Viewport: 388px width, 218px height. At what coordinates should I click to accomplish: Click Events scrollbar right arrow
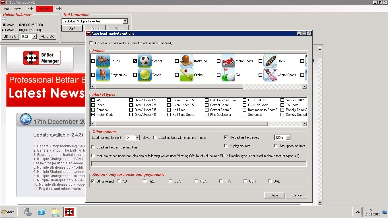(x=305, y=87)
